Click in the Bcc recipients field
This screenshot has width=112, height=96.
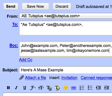pyautogui.click(x=66, y=49)
